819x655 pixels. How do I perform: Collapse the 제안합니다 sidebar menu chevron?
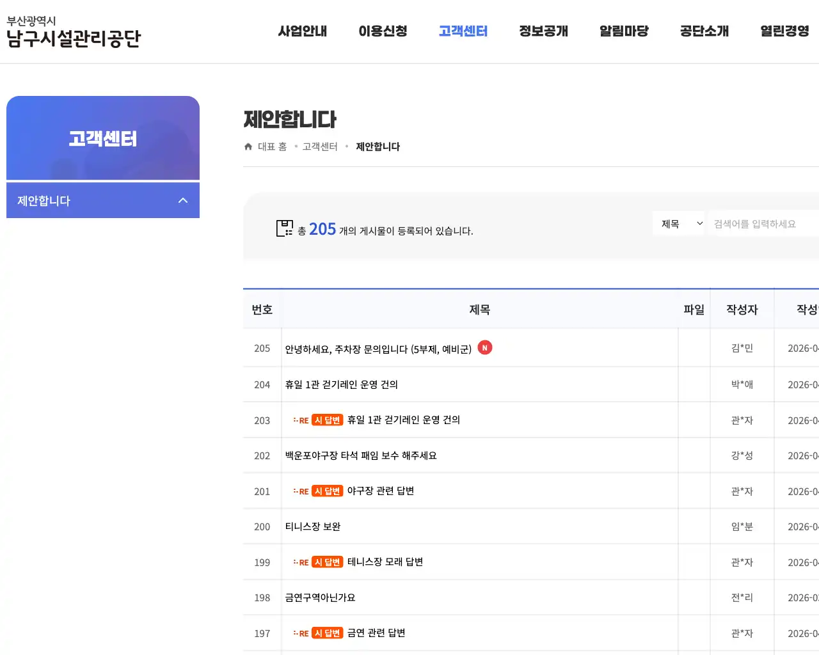183,200
